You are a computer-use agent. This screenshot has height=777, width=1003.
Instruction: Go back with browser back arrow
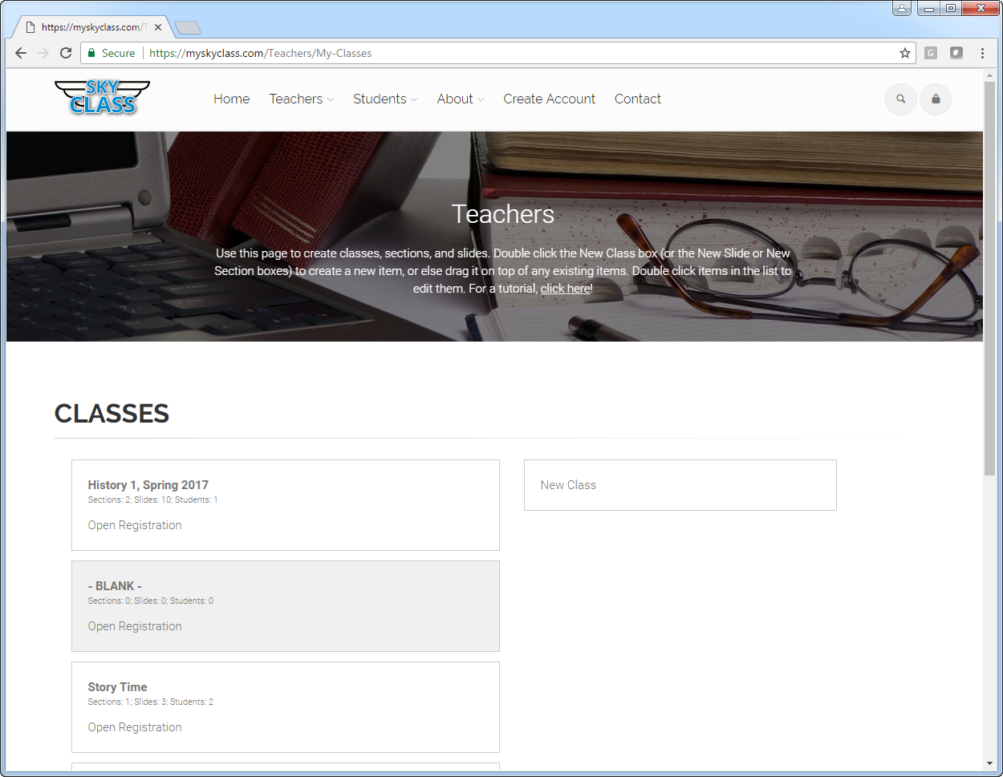21,53
